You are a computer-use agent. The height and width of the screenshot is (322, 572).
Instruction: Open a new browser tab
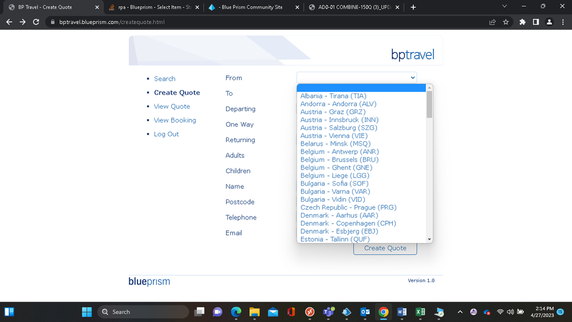click(x=413, y=7)
